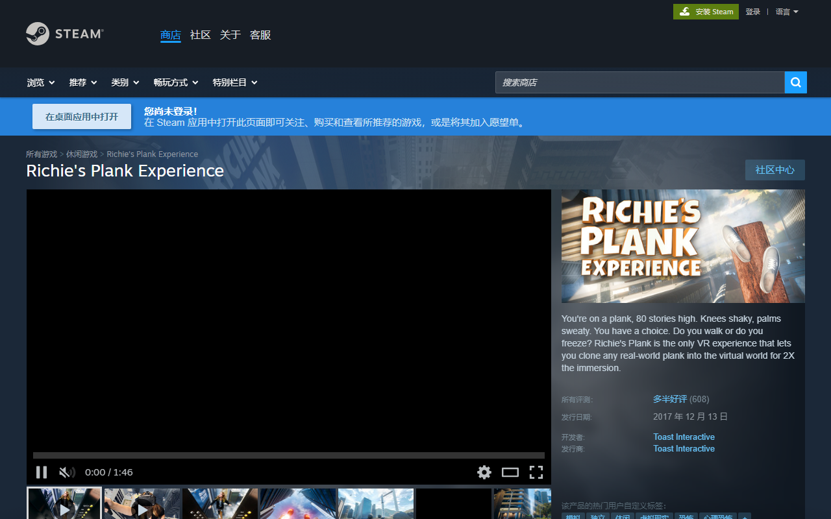Screen dimensions: 831x519
Task: Focus the 搜索商店 search field
Action: click(640, 82)
